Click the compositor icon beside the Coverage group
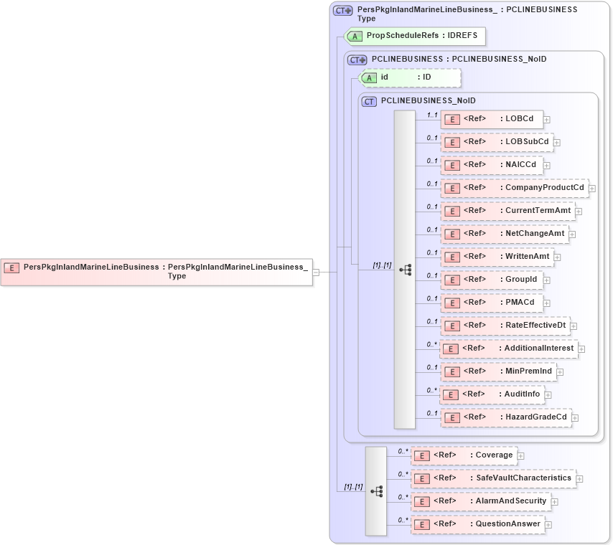Viewport: 613px width, 545px height. 376,490
